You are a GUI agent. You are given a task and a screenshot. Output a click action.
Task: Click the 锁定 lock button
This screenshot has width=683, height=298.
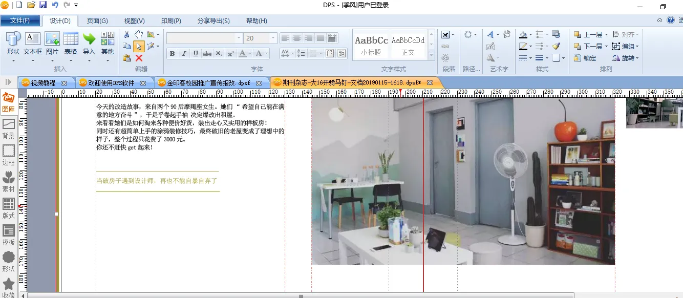585,58
